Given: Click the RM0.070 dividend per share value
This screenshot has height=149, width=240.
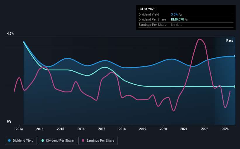Looking at the screenshot, I should (x=177, y=20).
